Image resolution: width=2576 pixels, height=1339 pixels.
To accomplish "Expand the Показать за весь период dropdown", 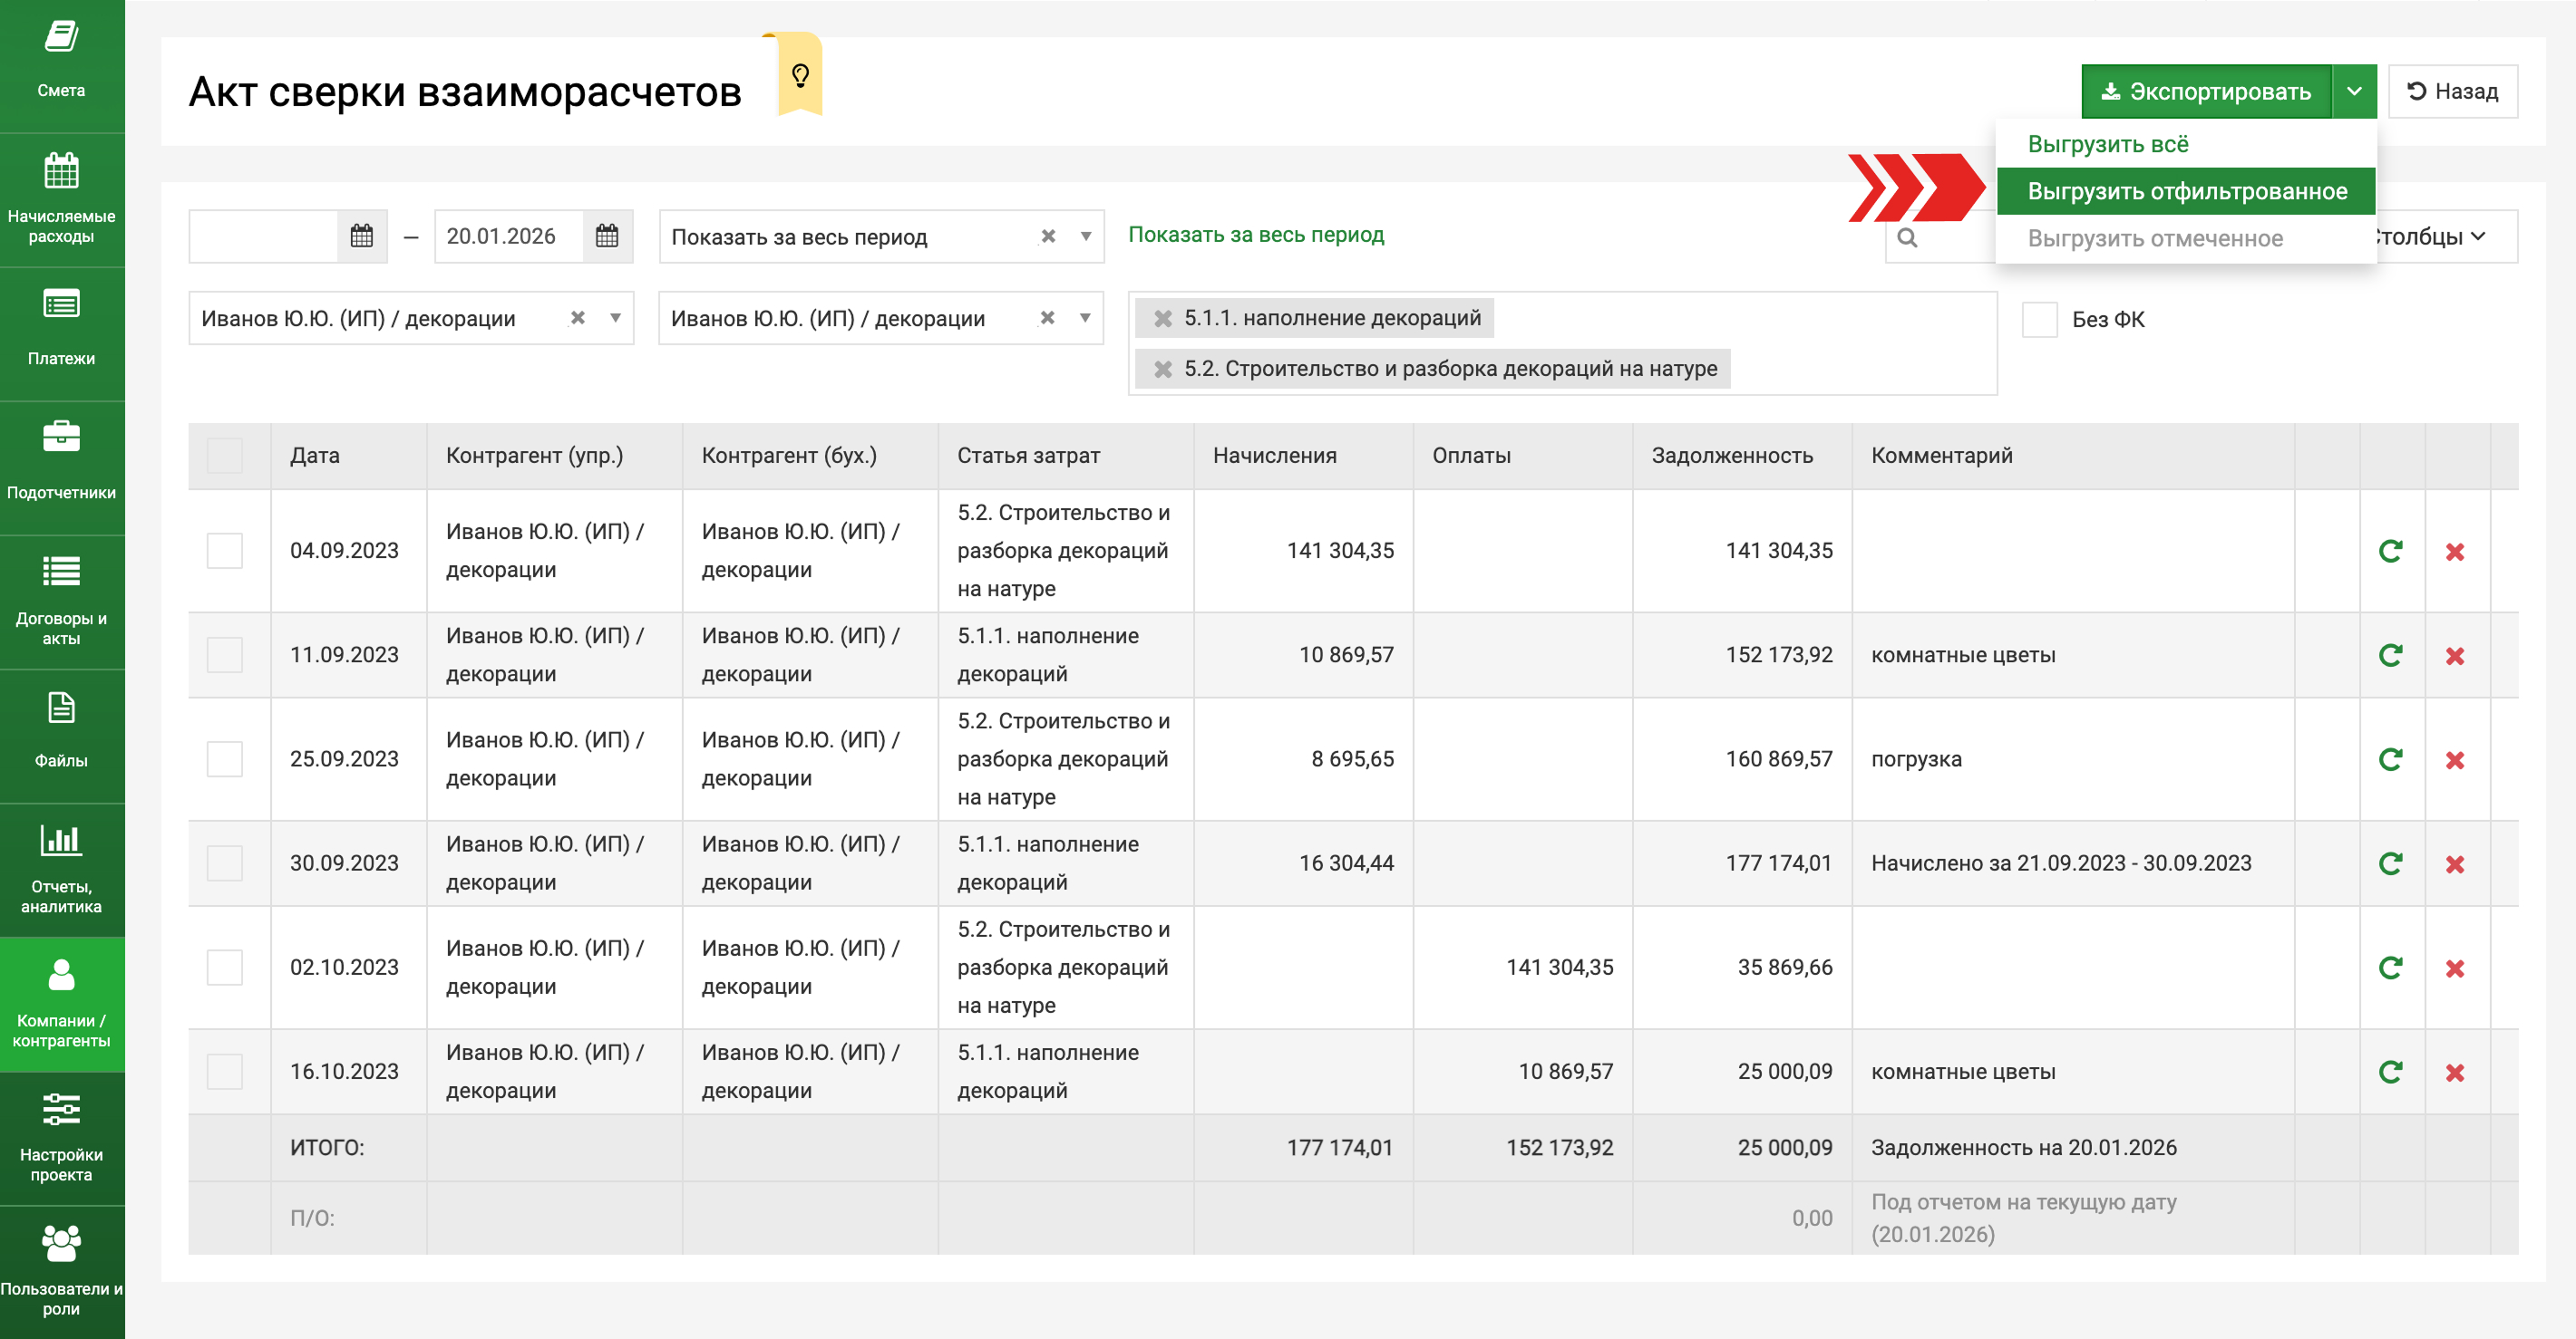I will (1085, 236).
